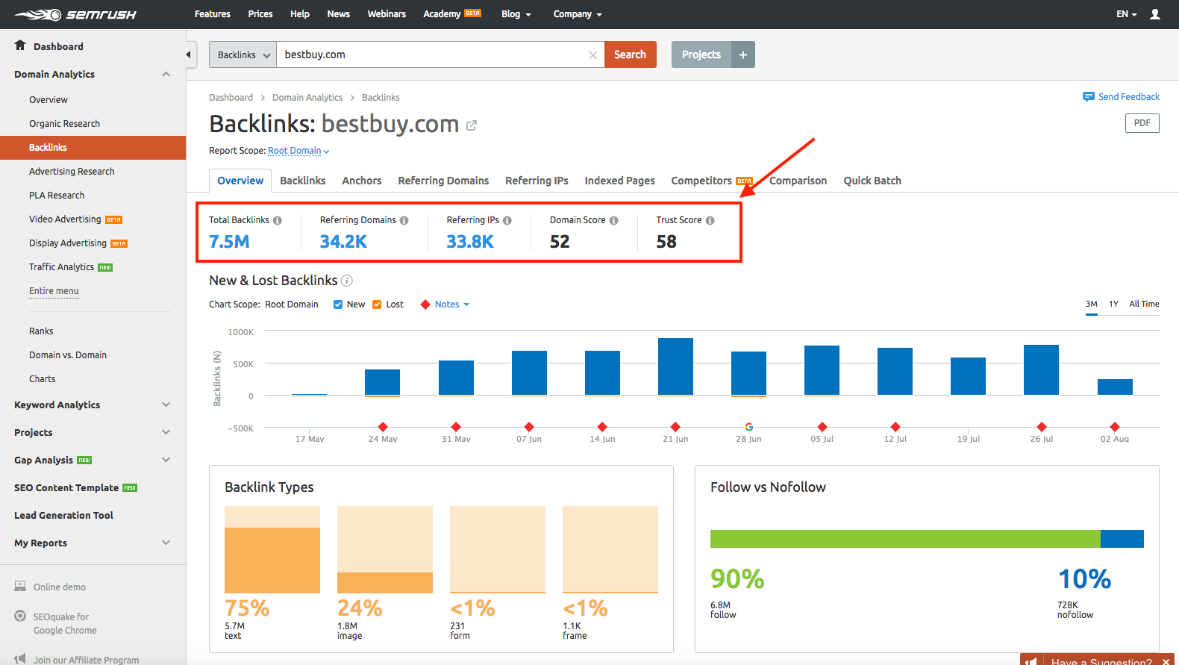
Task: Show info for Total Backlinks
Action: pyautogui.click(x=278, y=220)
